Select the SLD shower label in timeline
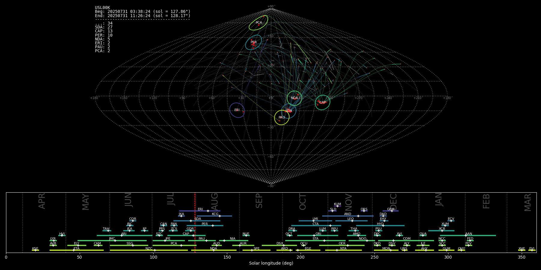 coord(333,209)
